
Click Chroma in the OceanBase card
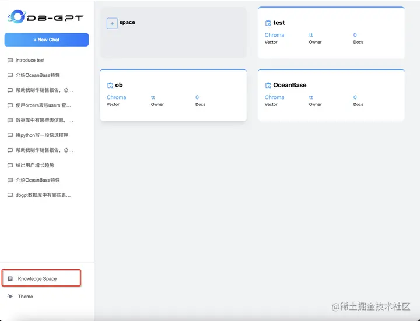pyautogui.click(x=274, y=97)
